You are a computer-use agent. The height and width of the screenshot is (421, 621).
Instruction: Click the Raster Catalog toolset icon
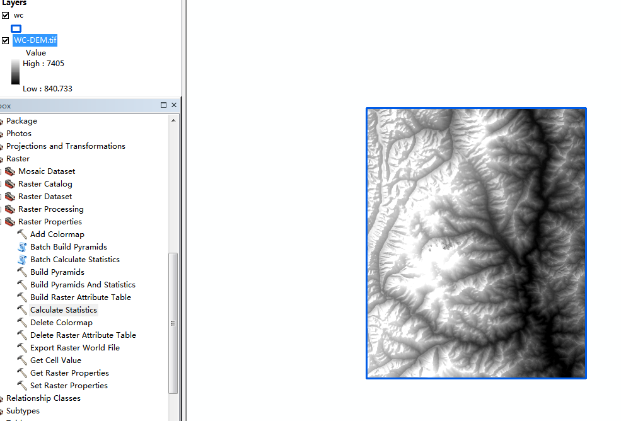(x=10, y=184)
